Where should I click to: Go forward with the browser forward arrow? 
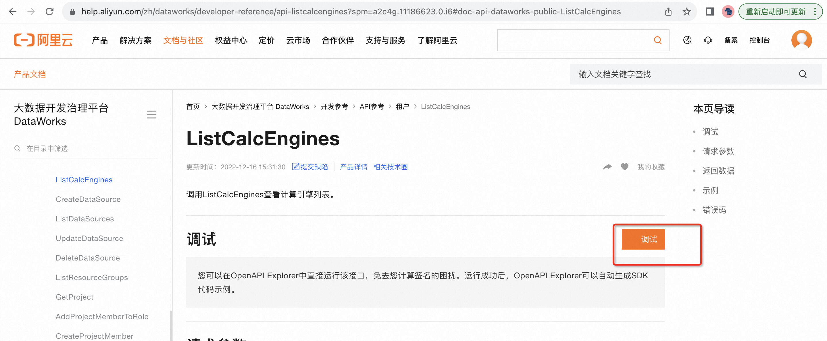[x=31, y=12]
